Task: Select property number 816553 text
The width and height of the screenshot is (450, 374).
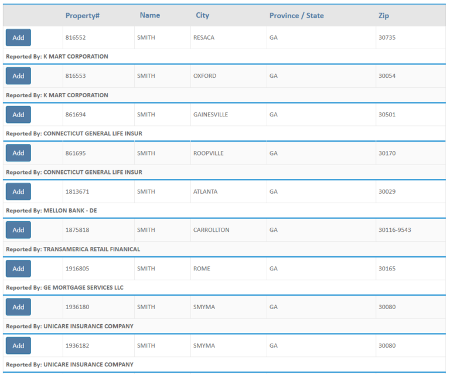Action: point(76,76)
